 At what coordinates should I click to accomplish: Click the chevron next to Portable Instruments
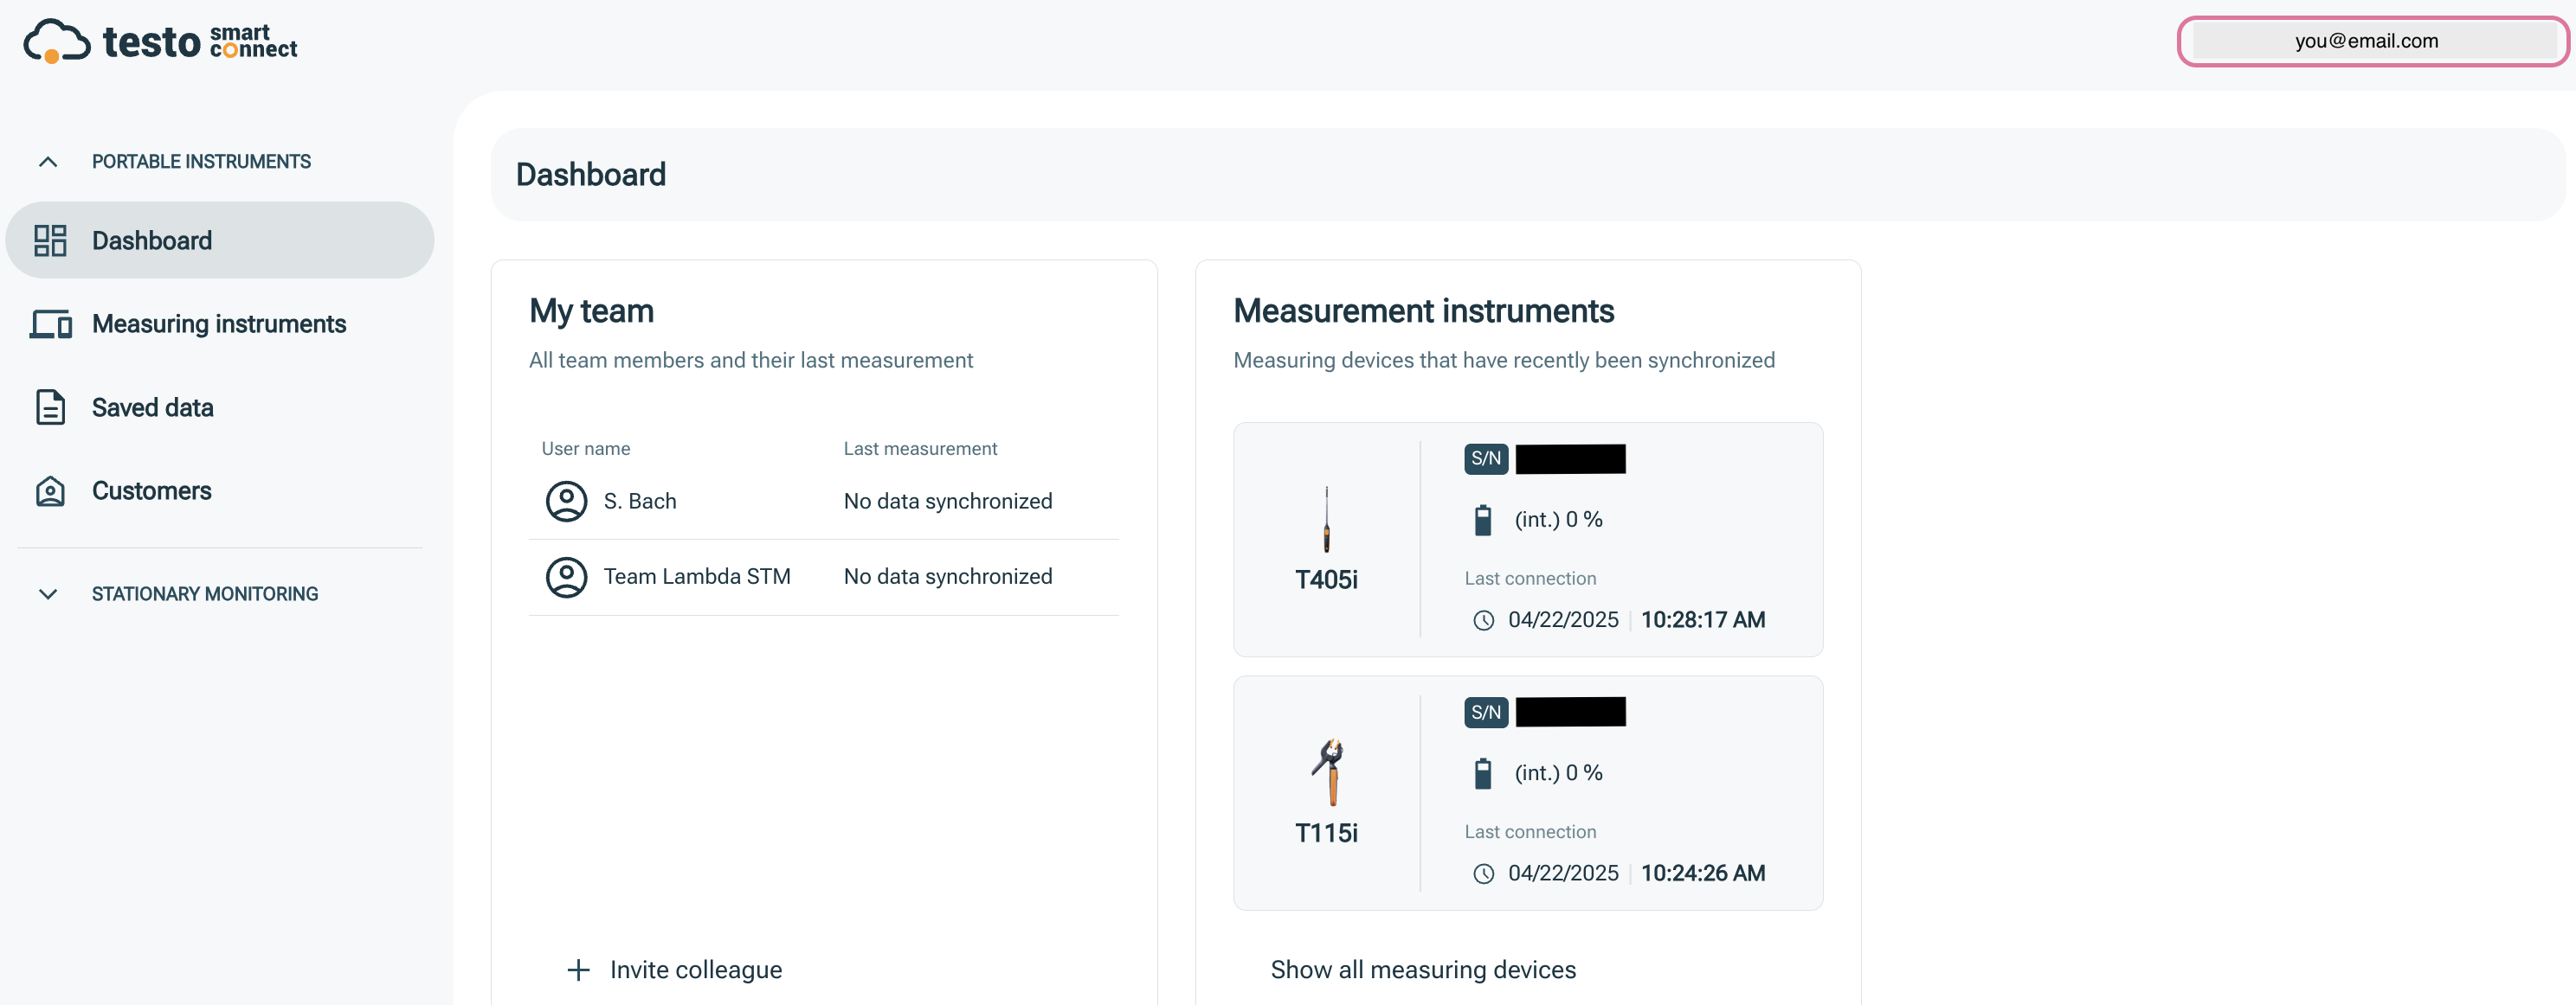[48, 161]
